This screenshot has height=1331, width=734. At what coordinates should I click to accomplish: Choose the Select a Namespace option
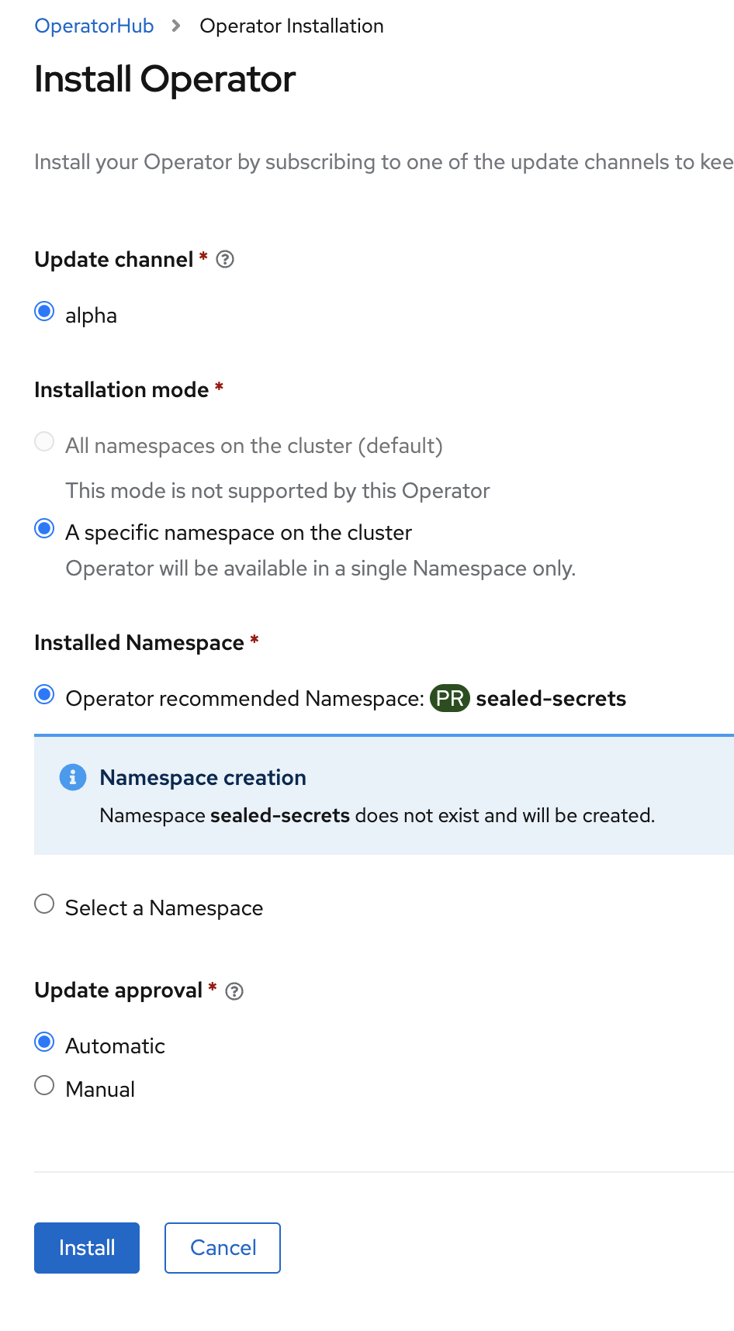pos(44,903)
